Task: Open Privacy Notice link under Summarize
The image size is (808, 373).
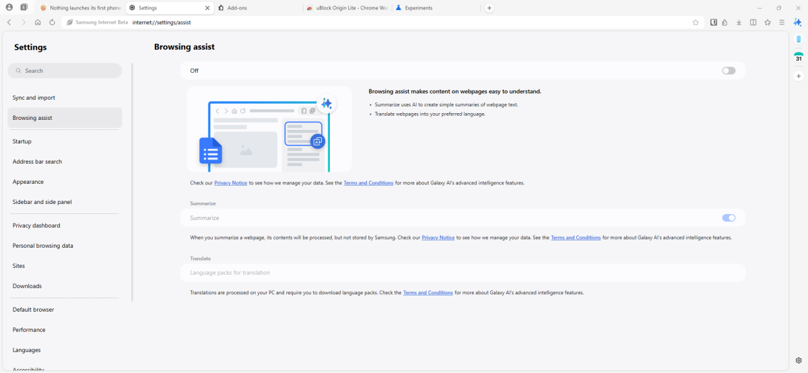Action: pyautogui.click(x=438, y=238)
